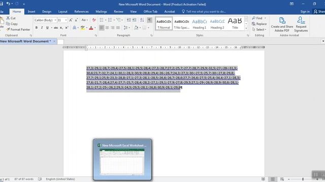325x182 pixels.
Task: Apply paragraph shading bucket
Action: pos(136,28)
